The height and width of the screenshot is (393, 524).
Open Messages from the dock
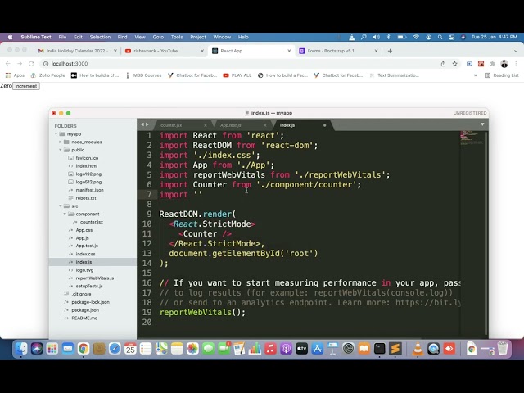pos(208,349)
